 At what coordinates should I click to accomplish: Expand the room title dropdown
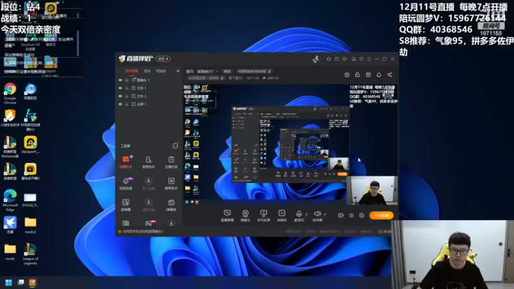pos(217,71)
